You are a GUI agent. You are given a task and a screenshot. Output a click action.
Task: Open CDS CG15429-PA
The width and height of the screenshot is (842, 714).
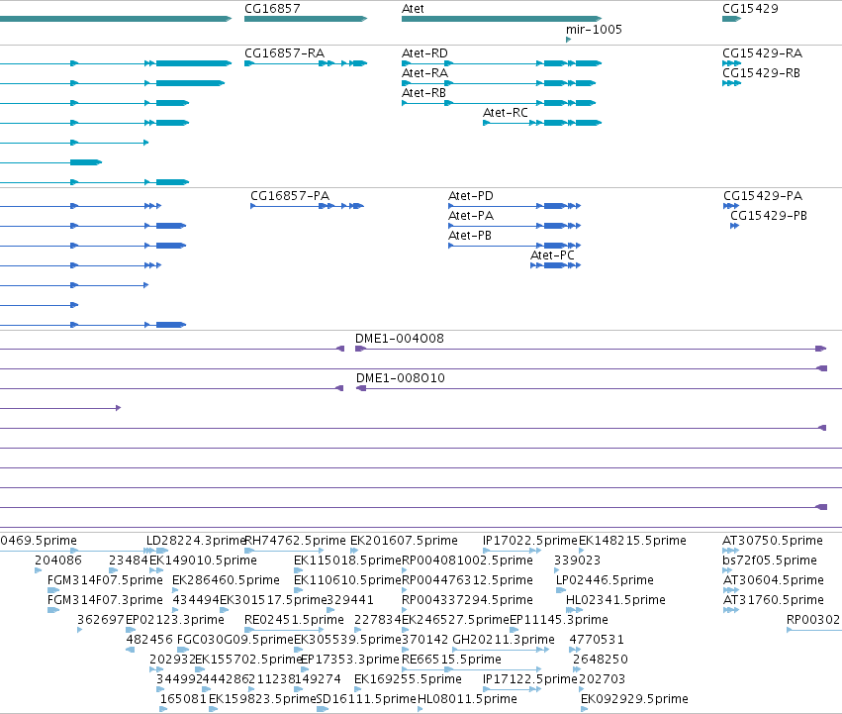tap(763, 196)
